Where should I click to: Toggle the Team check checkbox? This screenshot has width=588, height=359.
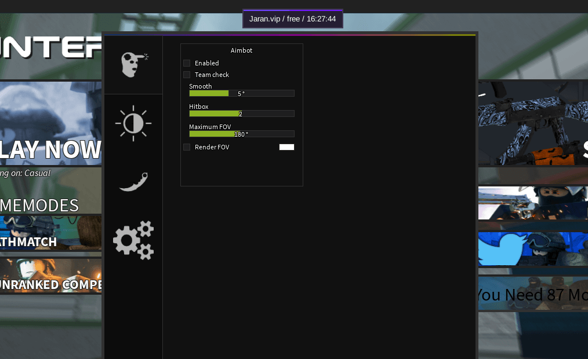coord(187,75)
